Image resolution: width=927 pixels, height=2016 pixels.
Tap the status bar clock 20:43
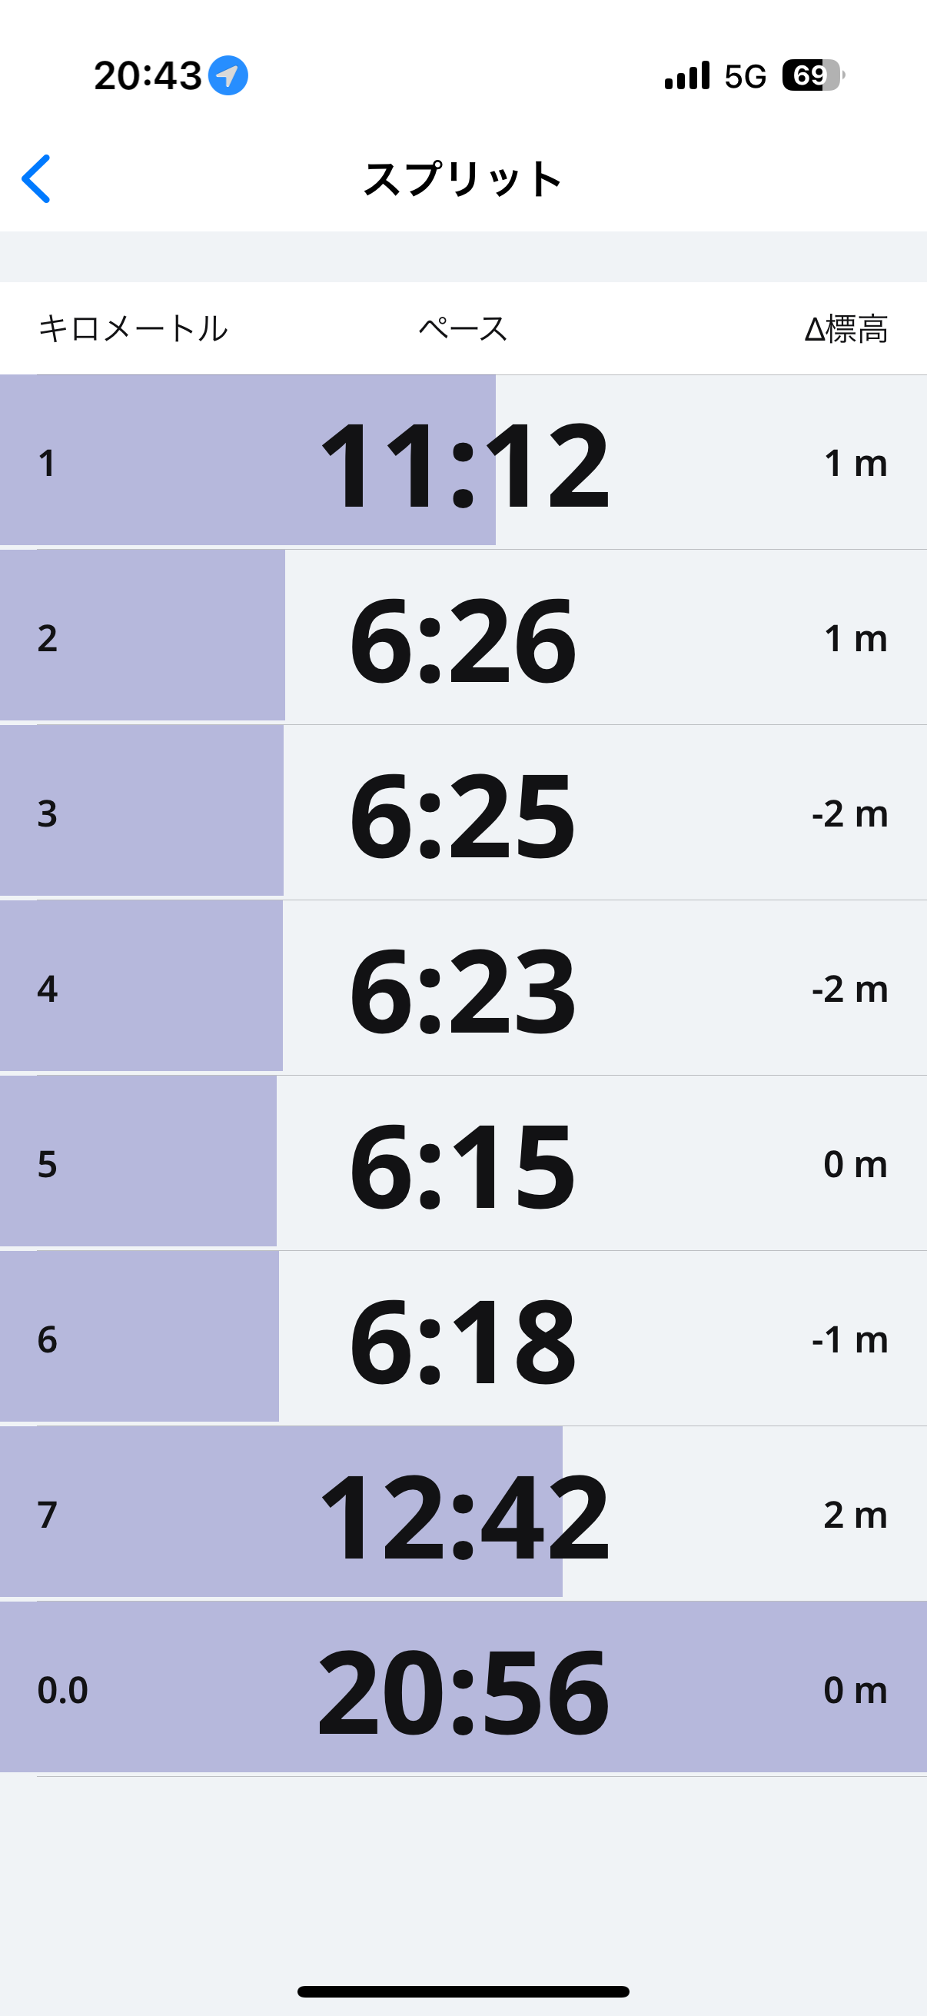(148, 76)
